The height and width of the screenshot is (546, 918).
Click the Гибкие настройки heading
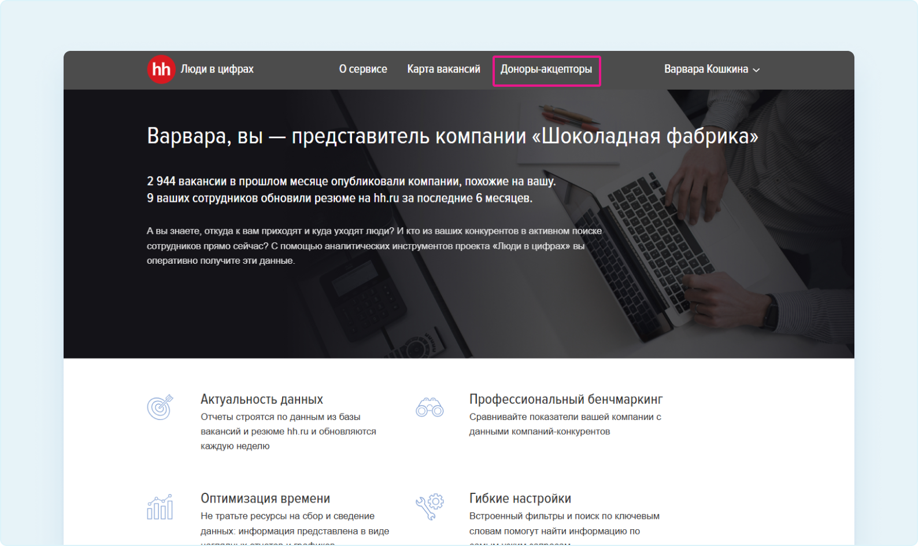click(x=520, y=499)
